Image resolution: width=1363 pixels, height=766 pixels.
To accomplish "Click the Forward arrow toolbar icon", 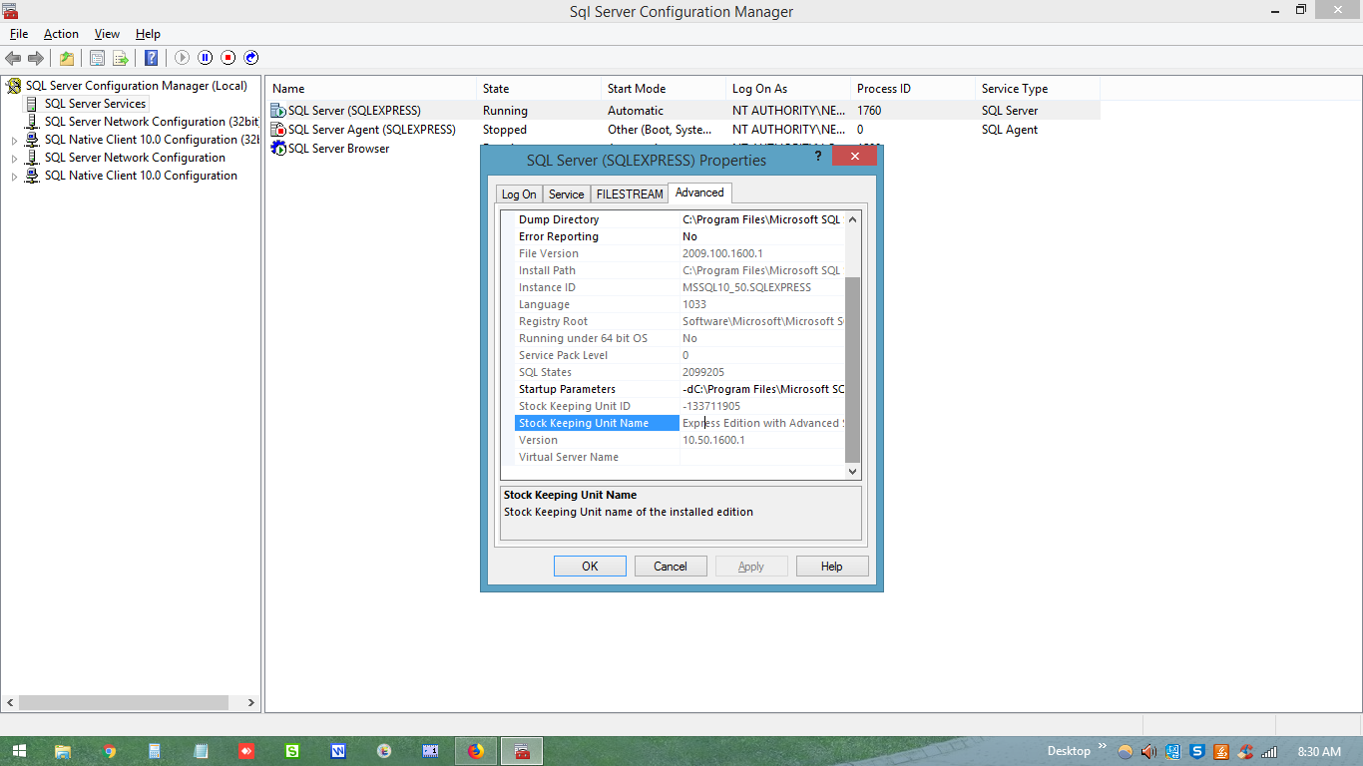I will (x=36, y=58).
